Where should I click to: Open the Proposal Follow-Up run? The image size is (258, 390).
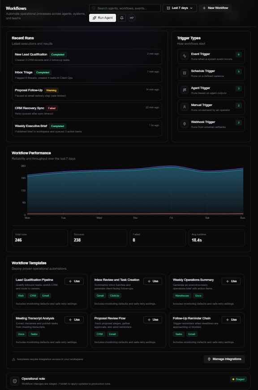[x=87, y=93]
